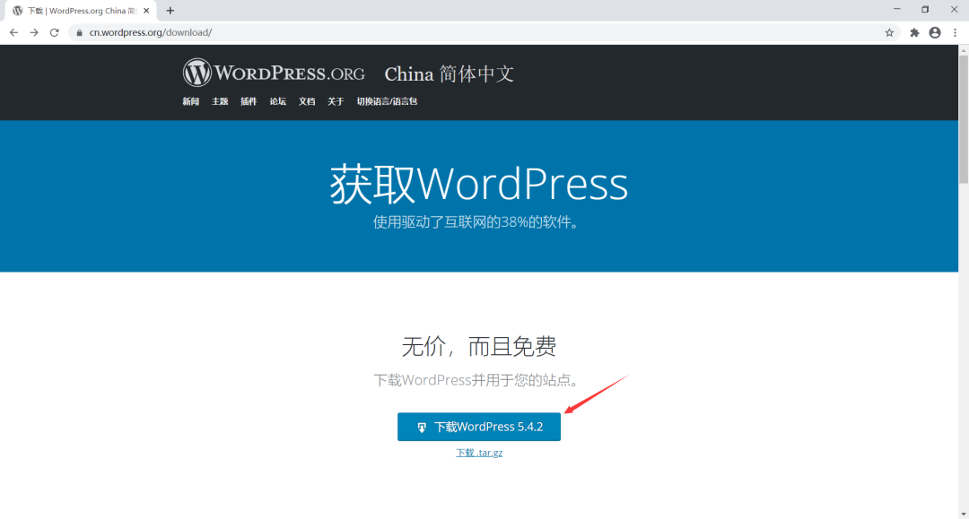Viewport: 969px width, 519px height.
Task: Close the WordPress download tab
Action: [x=146, y=11]
